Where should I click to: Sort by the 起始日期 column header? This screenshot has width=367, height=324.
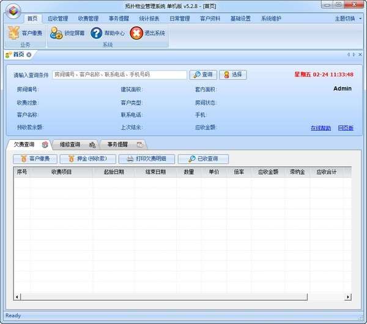pyautogui.click(x=109, y=172)
